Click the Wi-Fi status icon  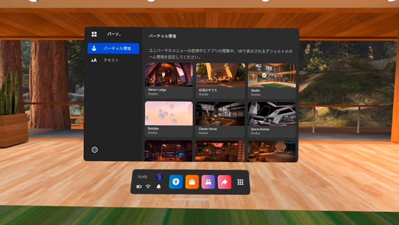coord(148,187)
